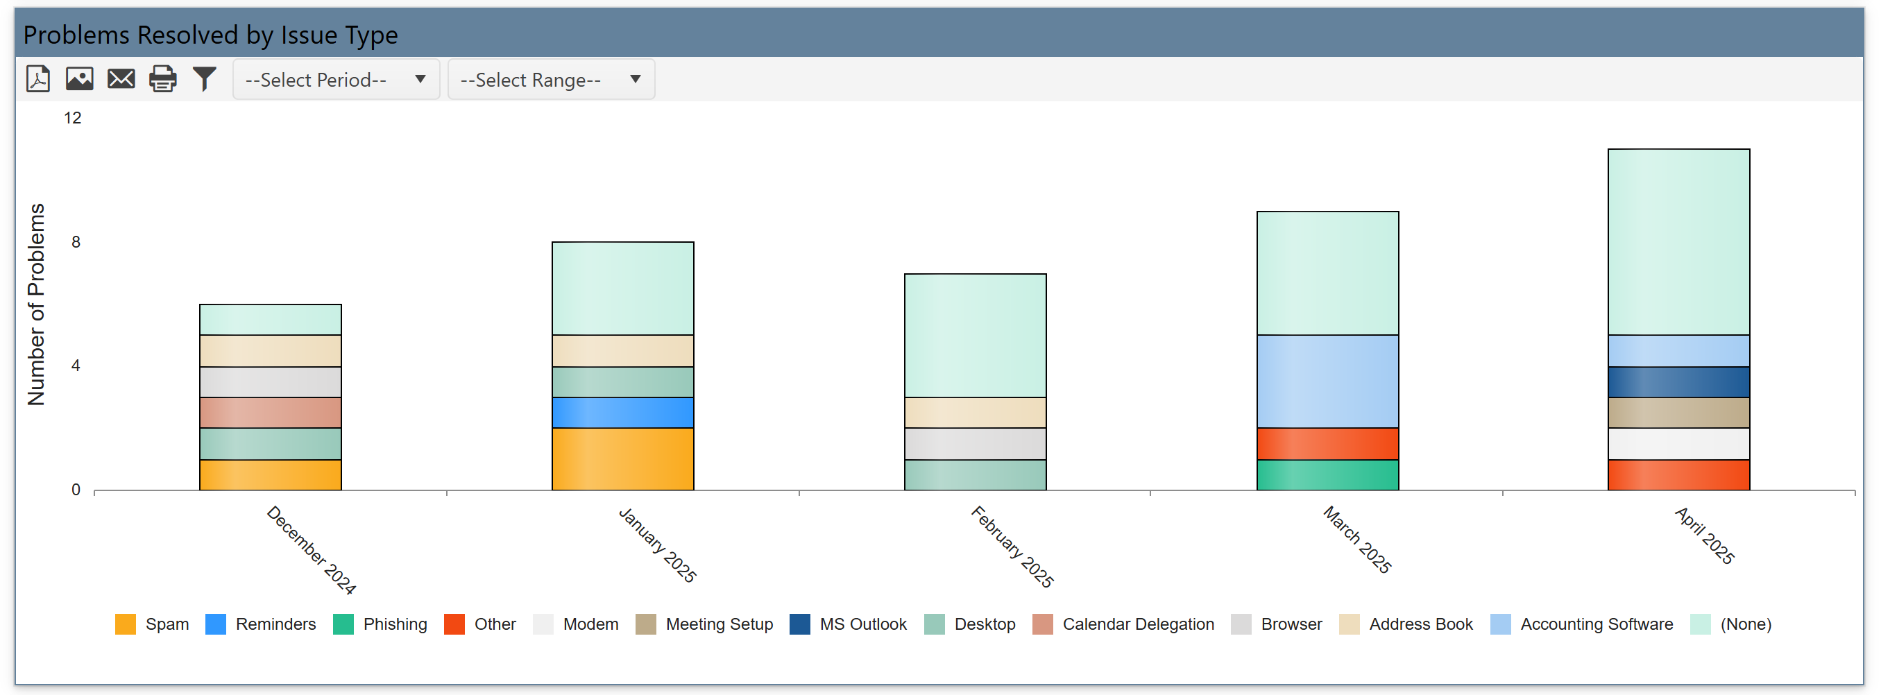The height and width of the screenshot is (695, 1881).
Task: Save the chart as an image
Action: (80, 79)
